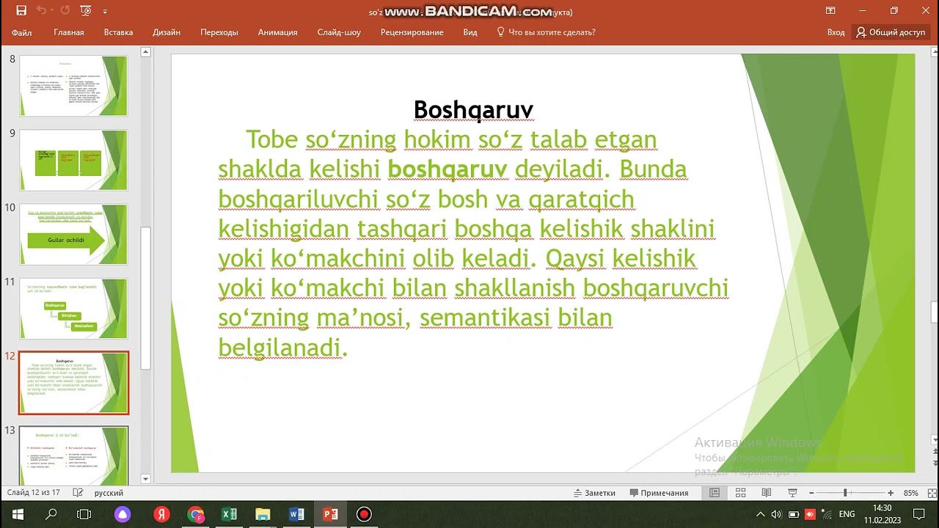Open Word from taskbar
939x528 pixels.
pyautogui.click(x=296, y=514)
